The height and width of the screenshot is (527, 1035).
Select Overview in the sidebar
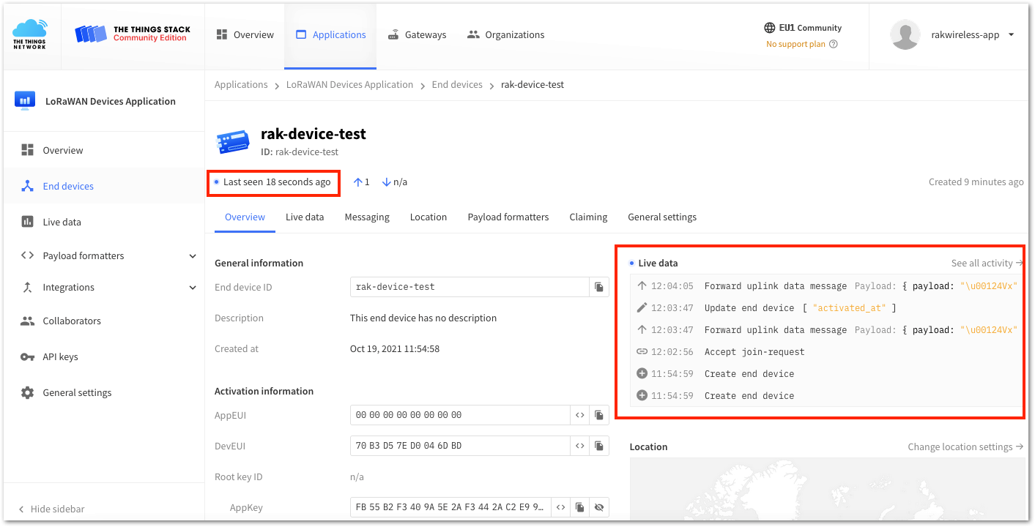pyautogui.click(x=103, y=150)
